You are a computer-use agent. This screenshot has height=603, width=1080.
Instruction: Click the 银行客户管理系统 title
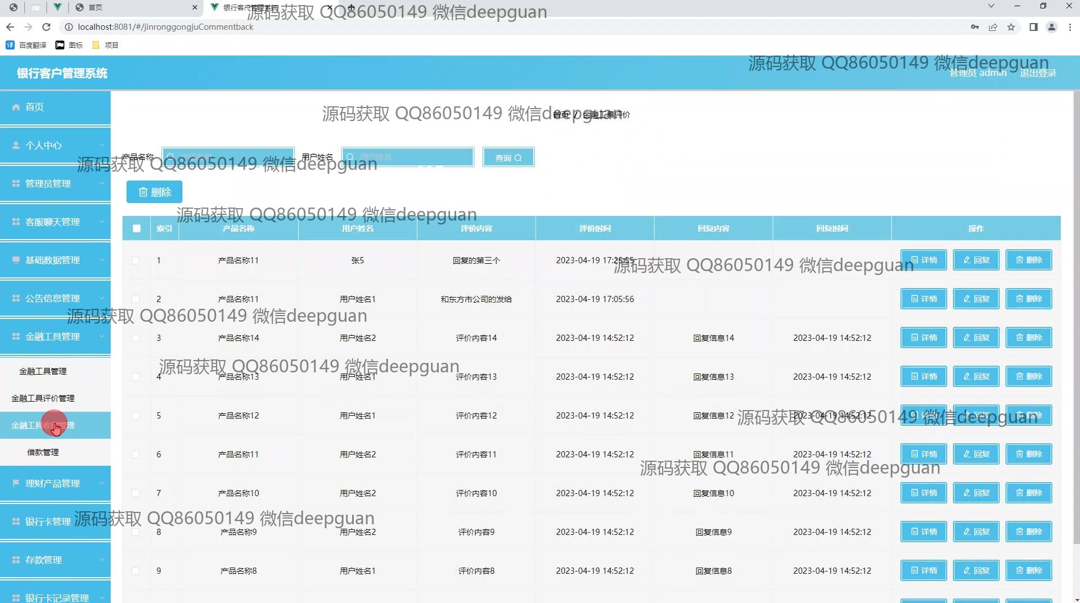(62, 73)
